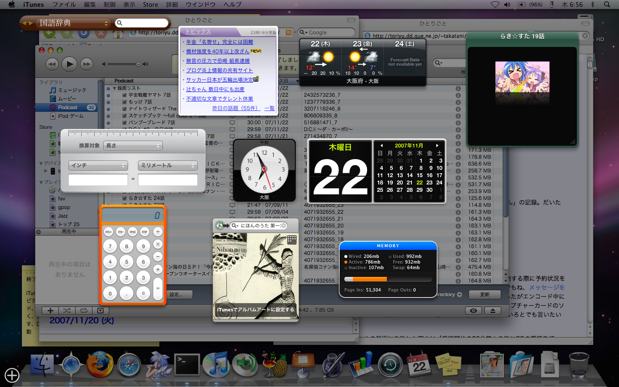Uncheck 宇宙戦艦ヤマト 7話 podcast episode
Viewport: 619px width, 387px height.
[x=124, y=95]
